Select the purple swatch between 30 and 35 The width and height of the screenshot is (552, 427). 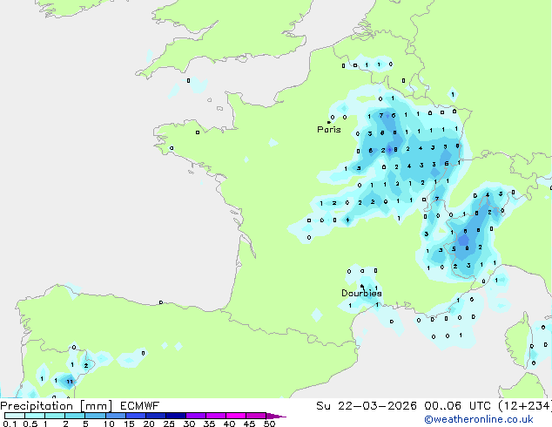(195, 416)
